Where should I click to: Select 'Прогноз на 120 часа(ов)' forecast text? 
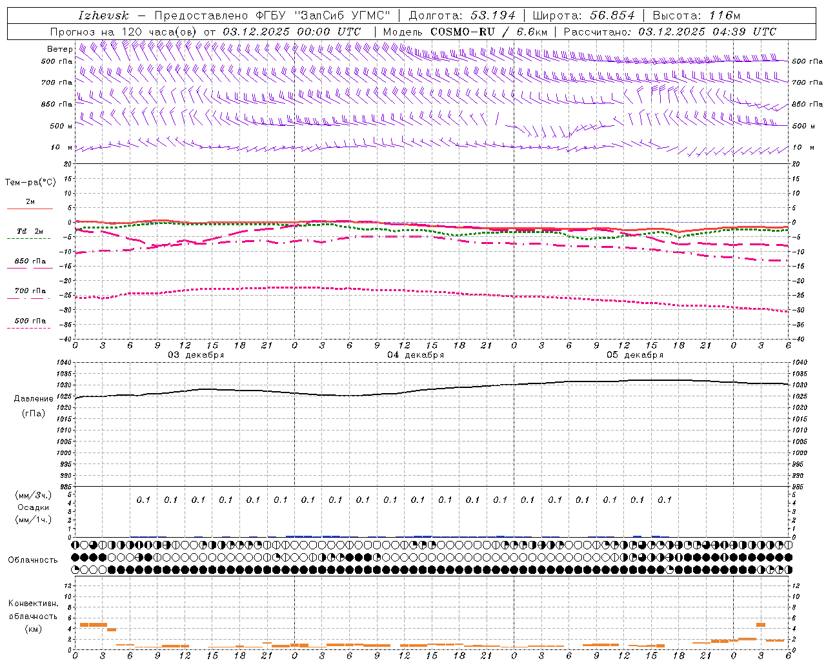pos(125,32)
